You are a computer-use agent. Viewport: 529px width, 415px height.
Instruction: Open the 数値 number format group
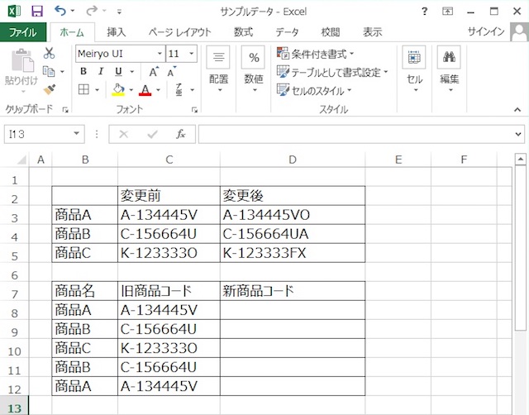coord(254,70)
